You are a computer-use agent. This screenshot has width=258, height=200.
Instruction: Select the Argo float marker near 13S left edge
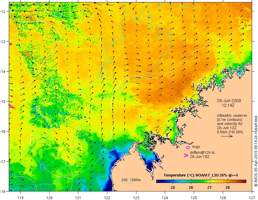click(11, 44)
